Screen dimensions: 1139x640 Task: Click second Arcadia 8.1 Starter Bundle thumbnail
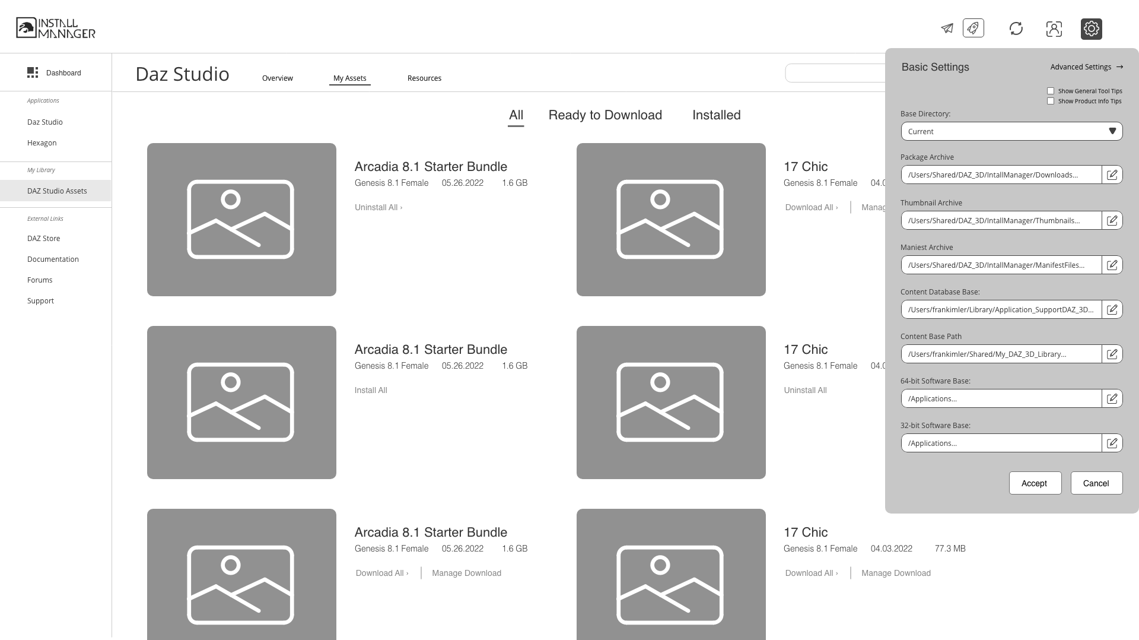[x=241, y=403]
